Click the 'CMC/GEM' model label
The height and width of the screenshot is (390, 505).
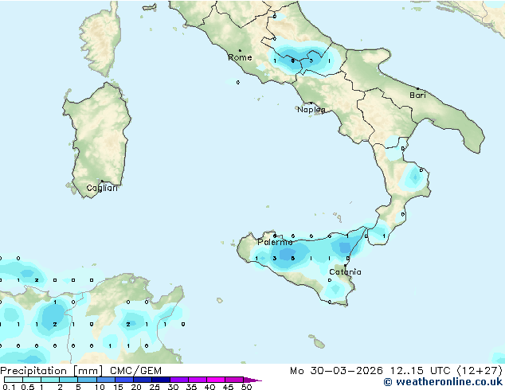(135, 371)
